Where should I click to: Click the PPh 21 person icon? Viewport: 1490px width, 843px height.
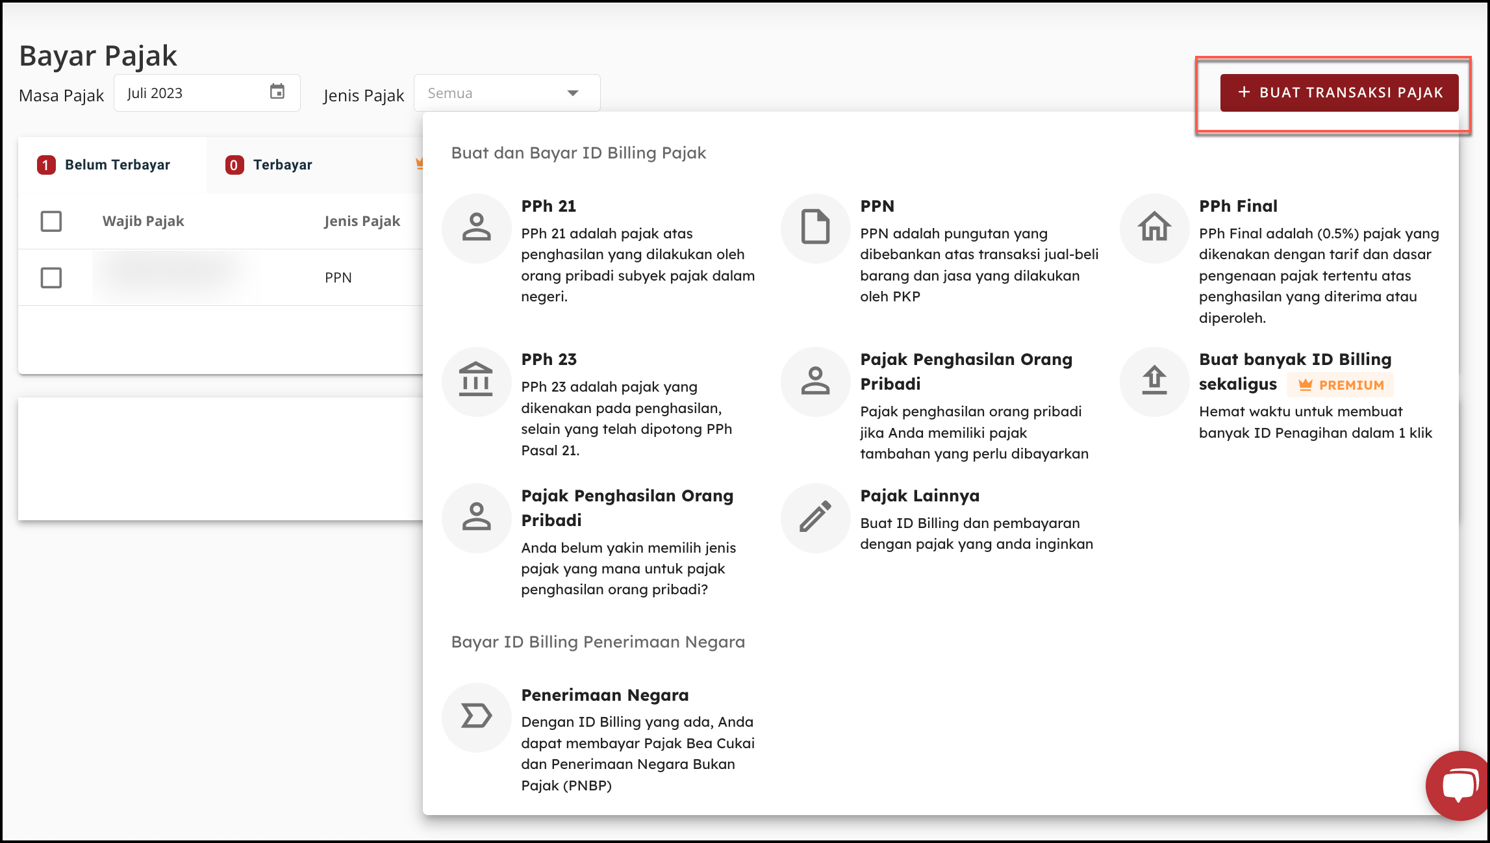(x=477, y=228)
